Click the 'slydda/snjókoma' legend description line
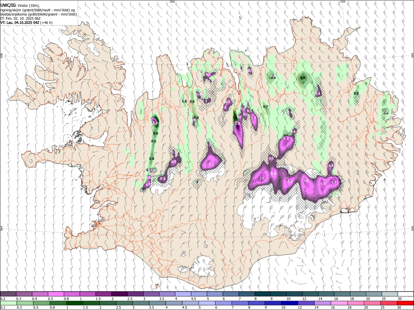This screenshot has height=310, width=414. [38, 14]
